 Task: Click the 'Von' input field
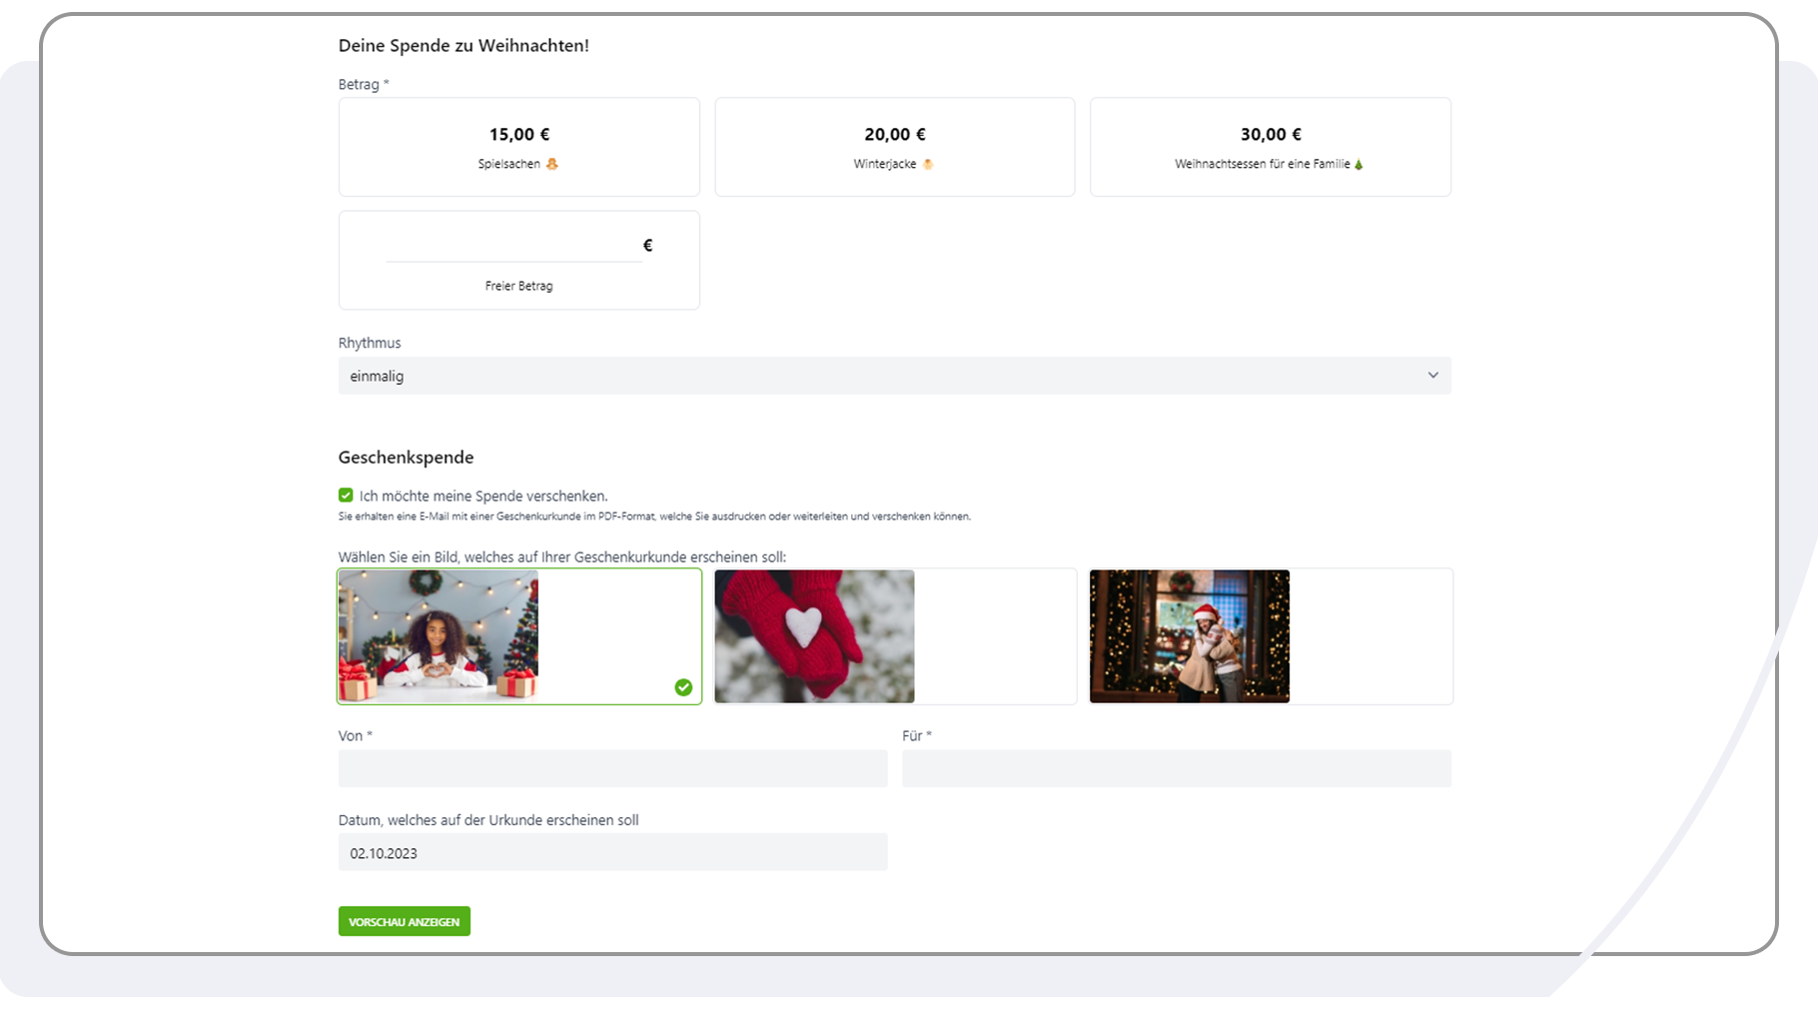[x=612, y=768]
